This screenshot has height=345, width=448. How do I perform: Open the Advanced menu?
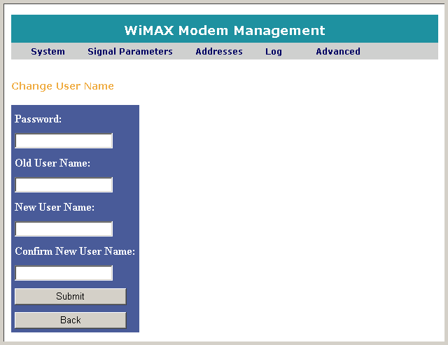[x=337, y=51]
